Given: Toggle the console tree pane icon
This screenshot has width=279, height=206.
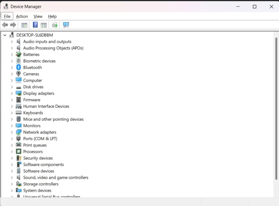Looking at the screenshot, I should click(24, 25).
